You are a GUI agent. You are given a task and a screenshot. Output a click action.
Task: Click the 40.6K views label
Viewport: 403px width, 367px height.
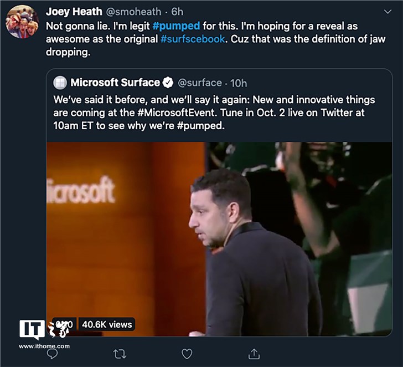point(107,324)
